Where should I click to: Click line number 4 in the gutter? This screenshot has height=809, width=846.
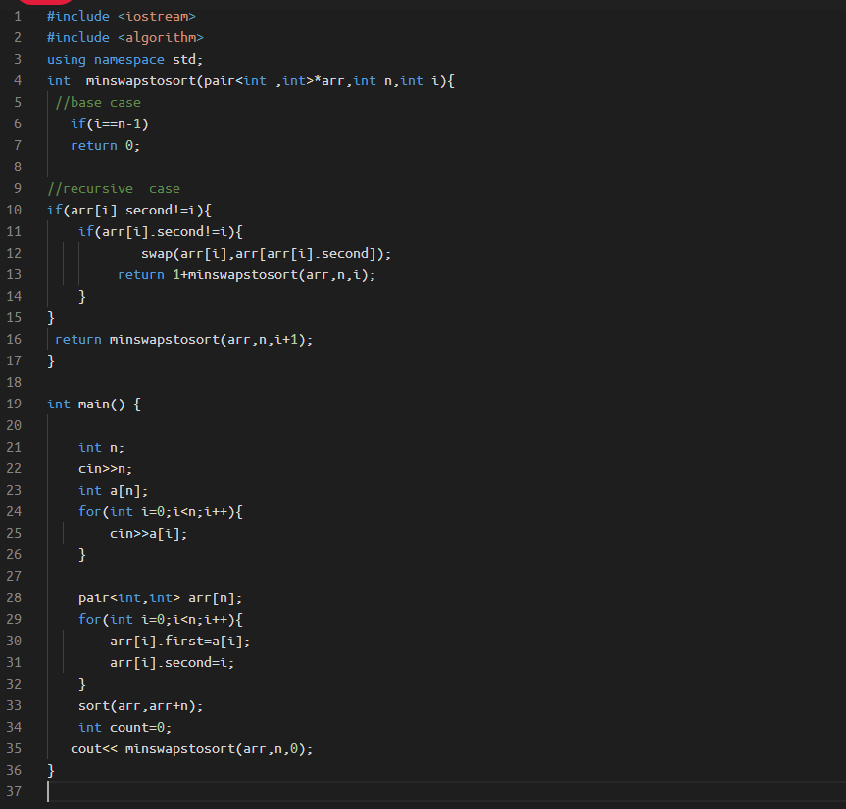(x=18, y=80)
